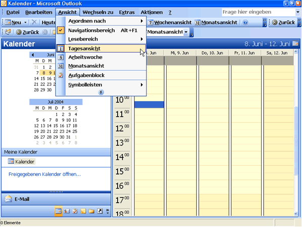The image size is (302, 227).
Task: Click the 0 Elemente status bar text
Action: click(11, 223)
